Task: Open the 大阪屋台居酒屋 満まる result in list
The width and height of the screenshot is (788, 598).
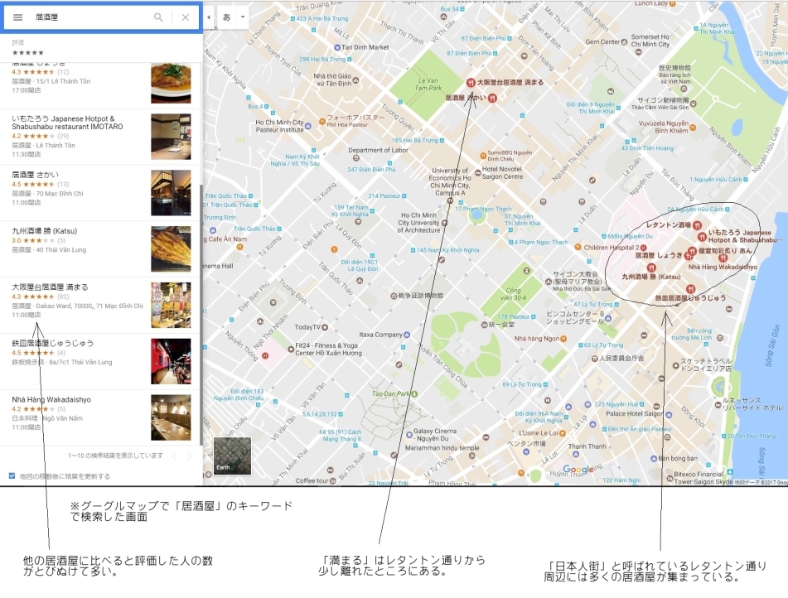Action: tap(50, 287)
